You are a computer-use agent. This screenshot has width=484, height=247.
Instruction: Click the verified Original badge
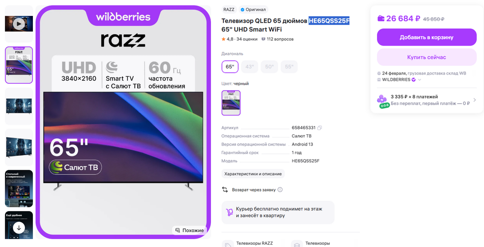253,10
